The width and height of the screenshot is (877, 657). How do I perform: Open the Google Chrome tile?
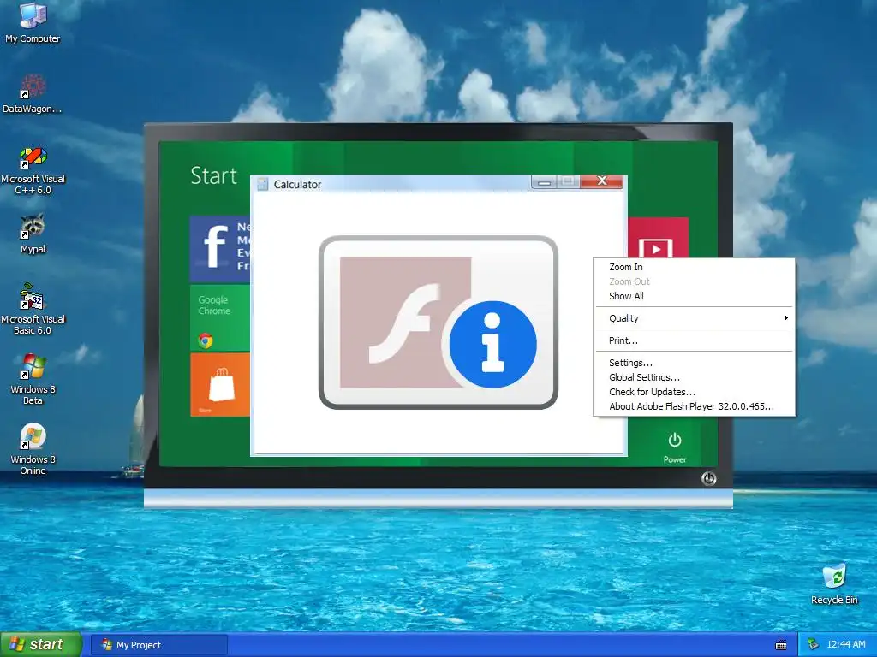tap(220, 318)
